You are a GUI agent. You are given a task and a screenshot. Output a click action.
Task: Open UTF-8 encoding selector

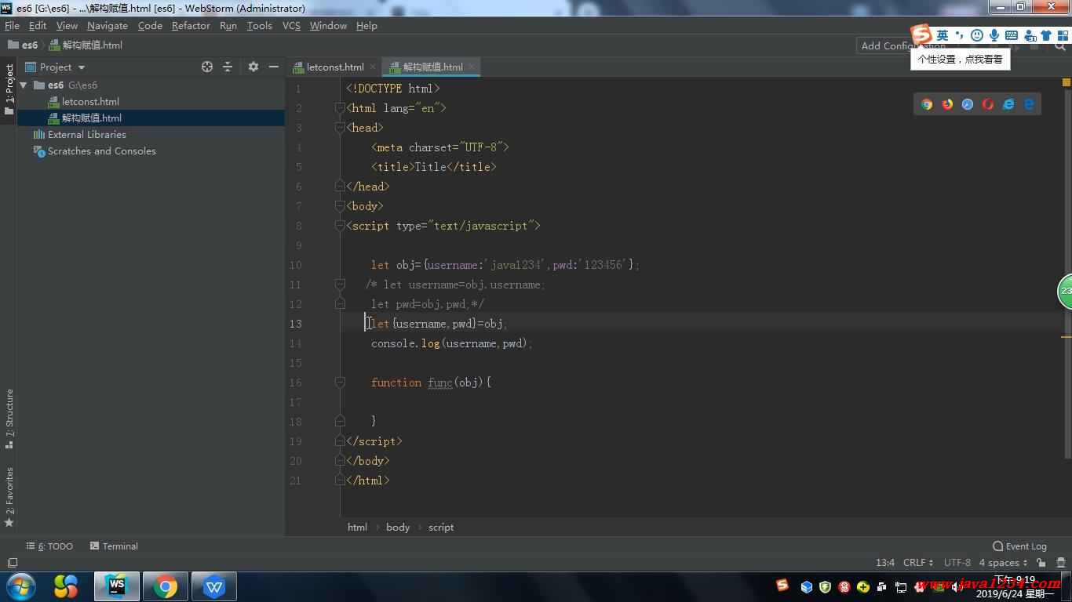point(957,563)
